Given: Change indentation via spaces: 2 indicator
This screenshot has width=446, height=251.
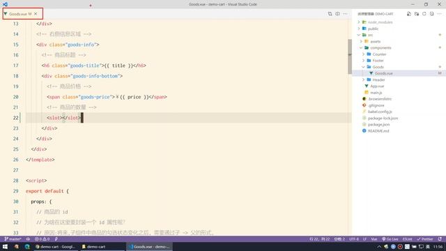Looking at the screenshot, I should click(x=339, y=239).
